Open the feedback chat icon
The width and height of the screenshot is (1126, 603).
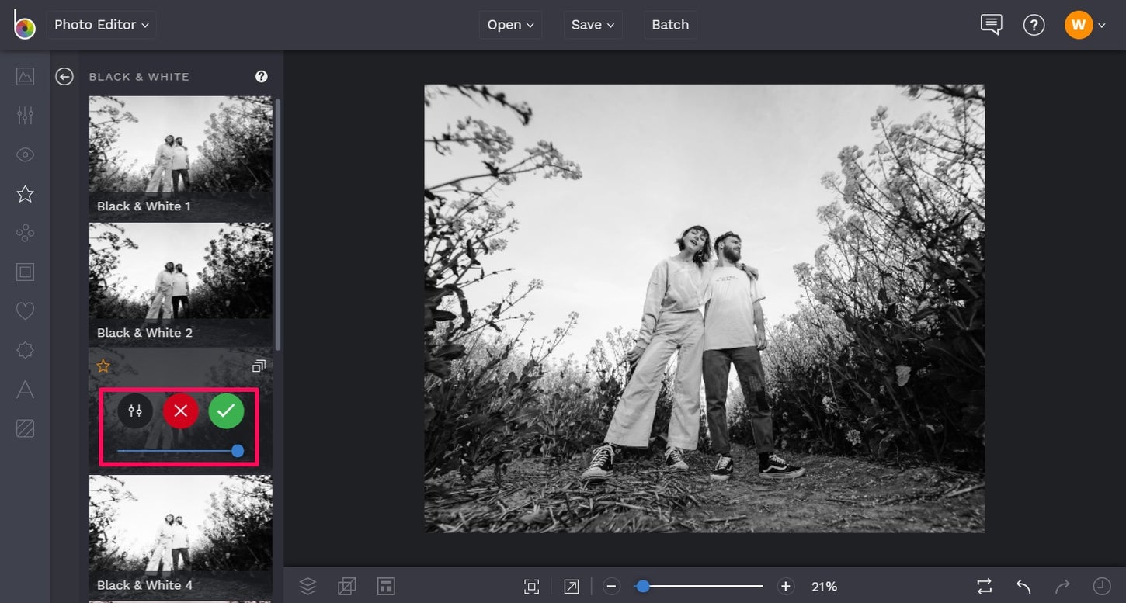[x=991, y=25]
